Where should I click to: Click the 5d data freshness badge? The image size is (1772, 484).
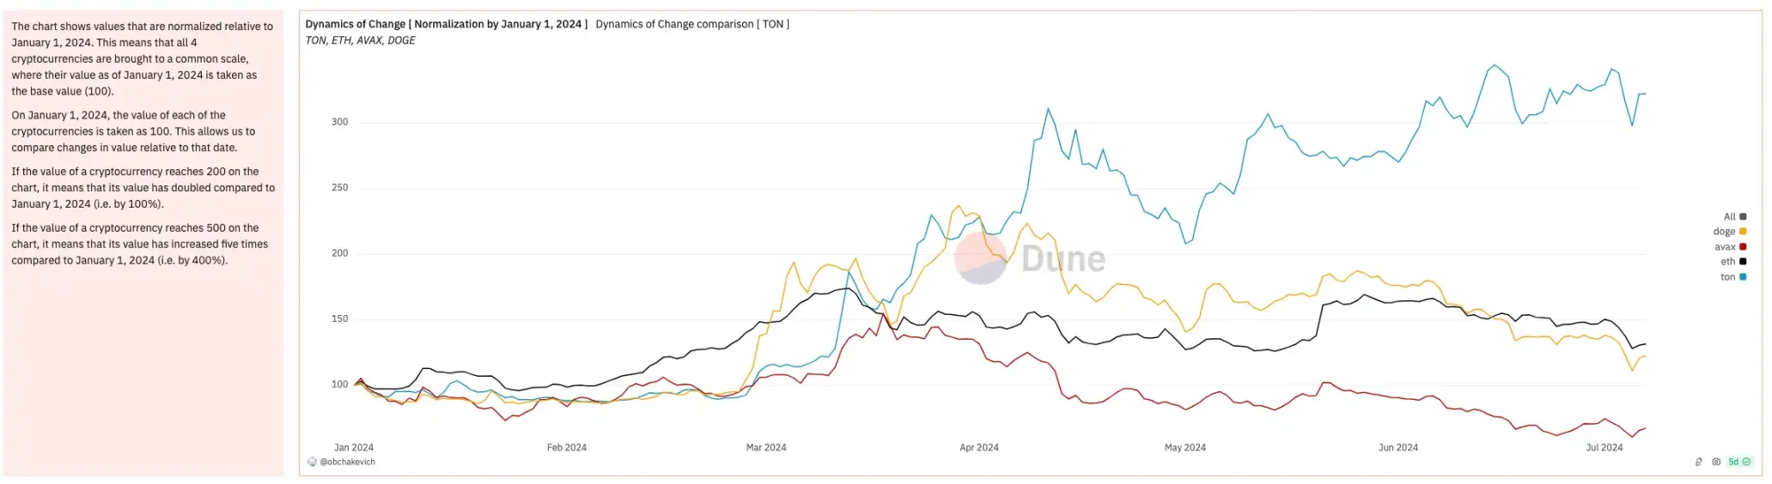[x=1733, y=462]
